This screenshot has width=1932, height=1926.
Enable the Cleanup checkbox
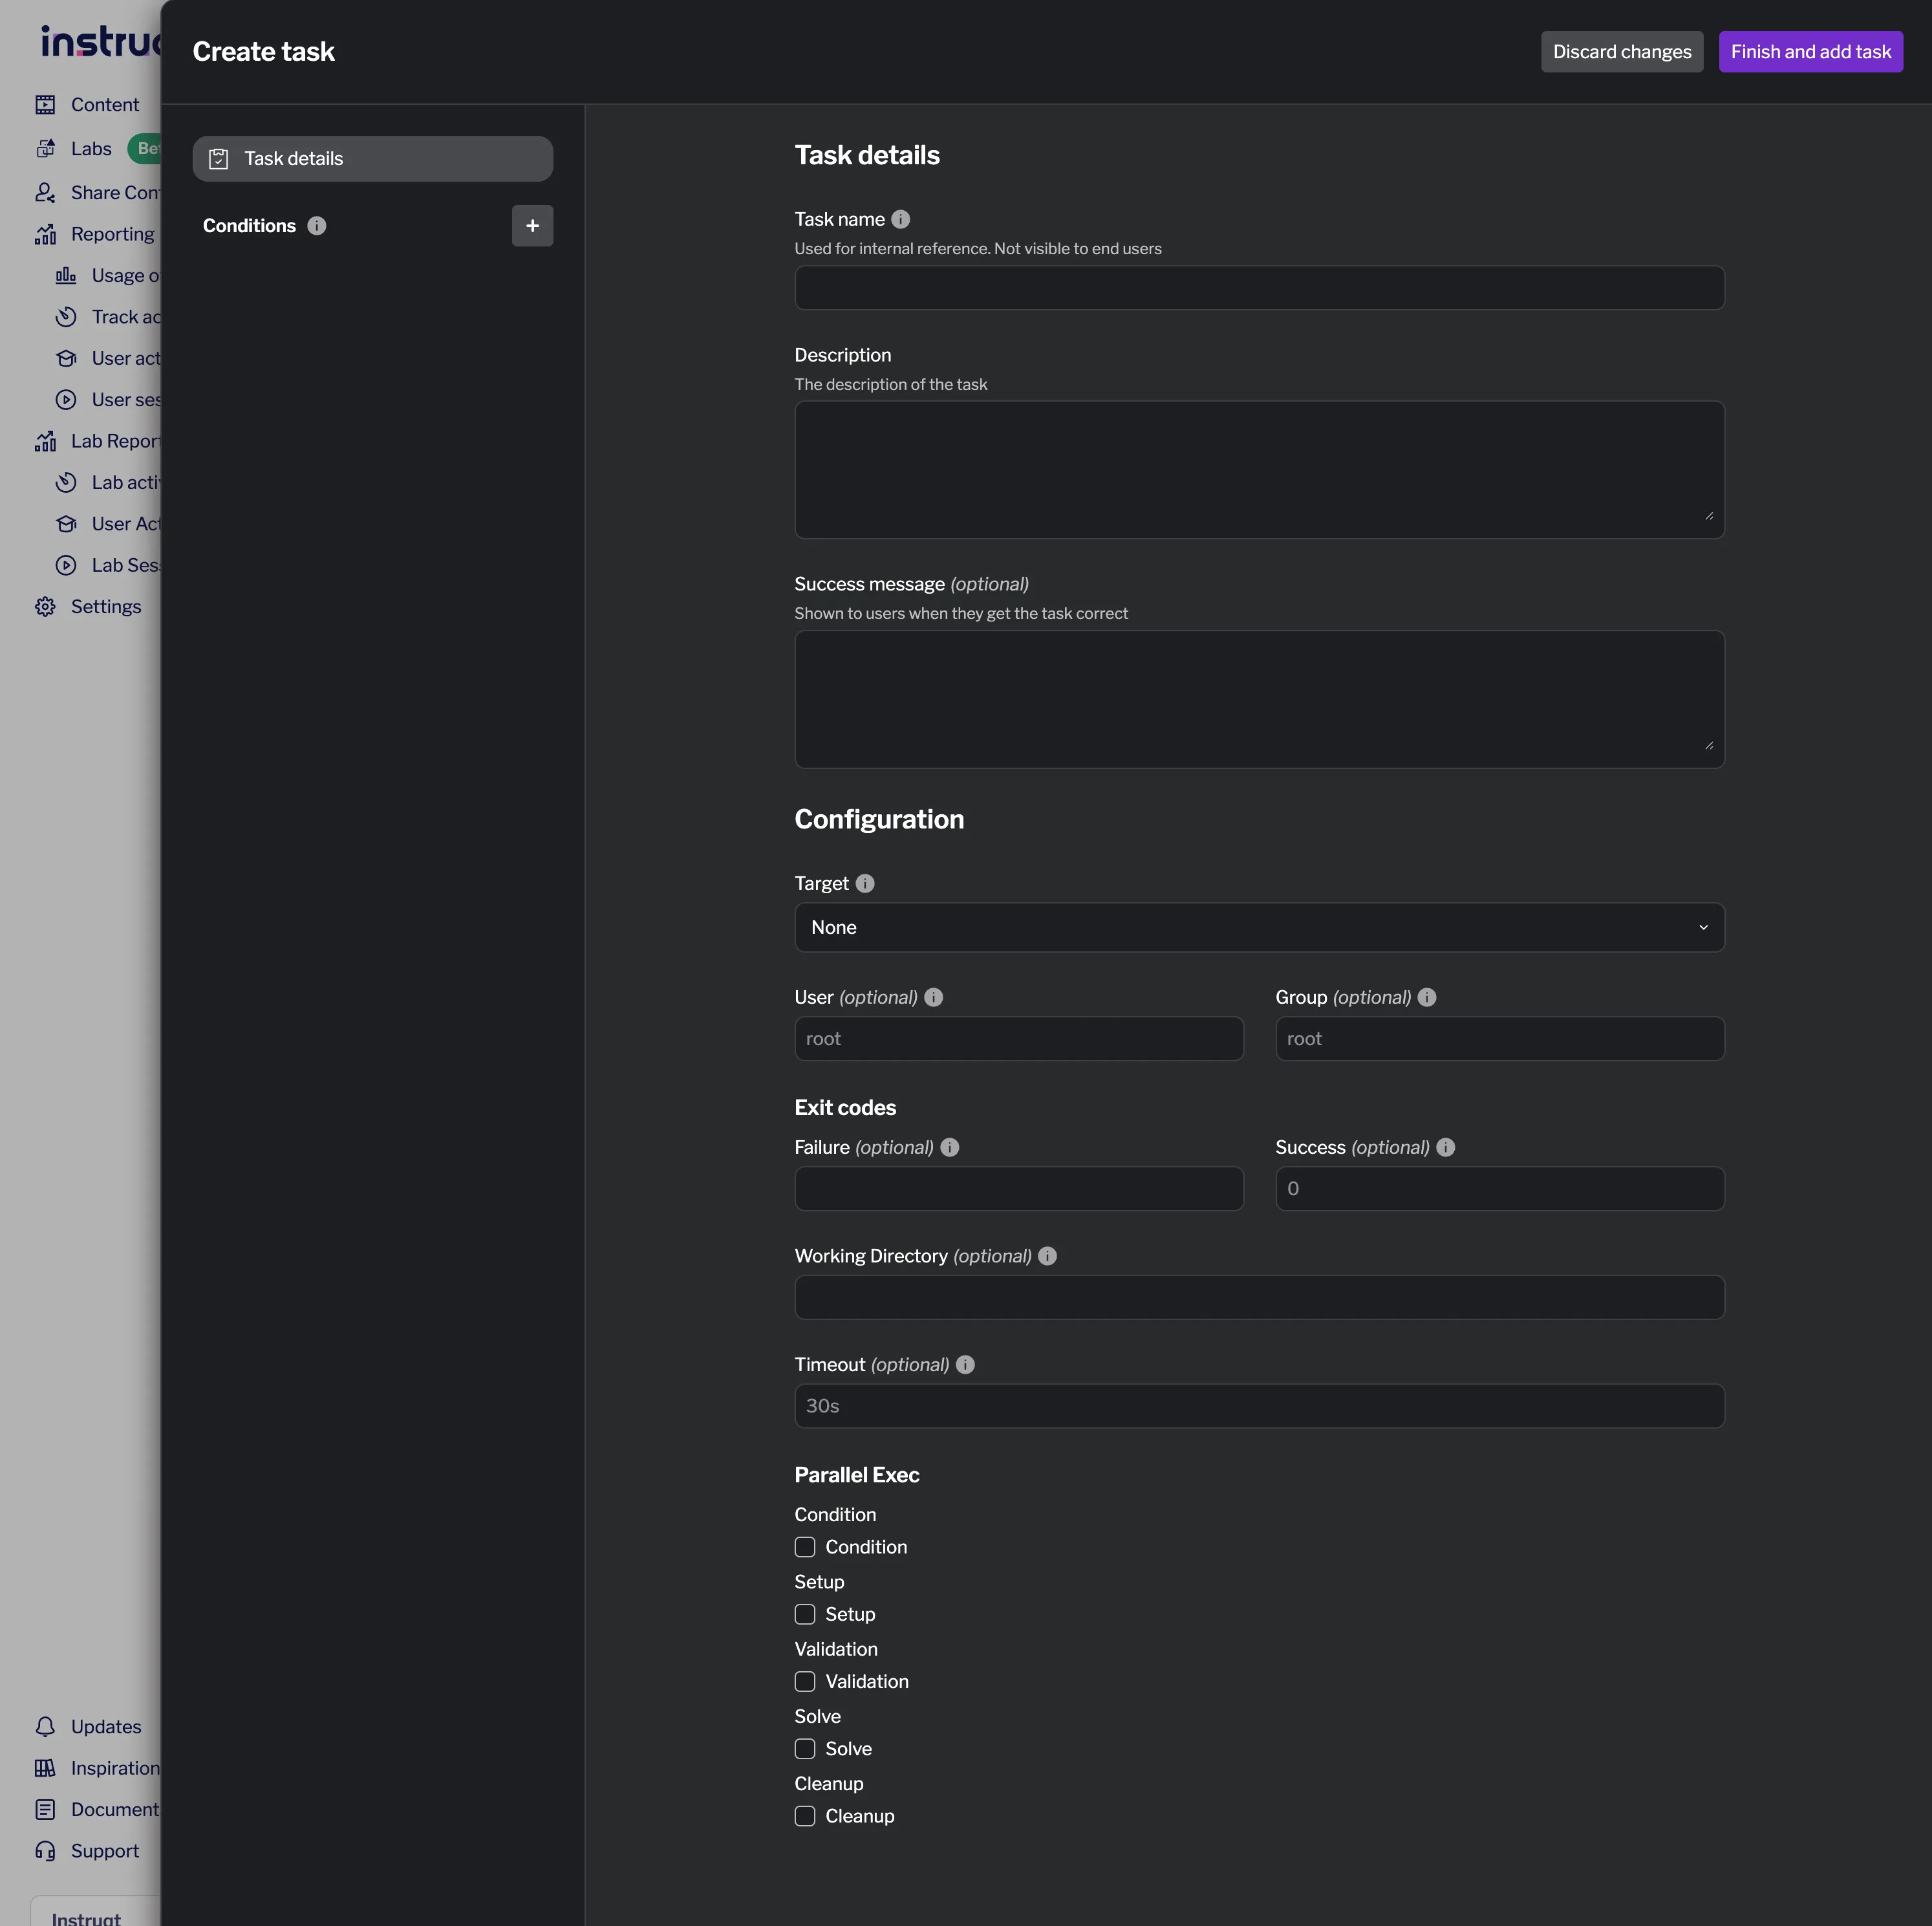click(x=805, y=1816)
